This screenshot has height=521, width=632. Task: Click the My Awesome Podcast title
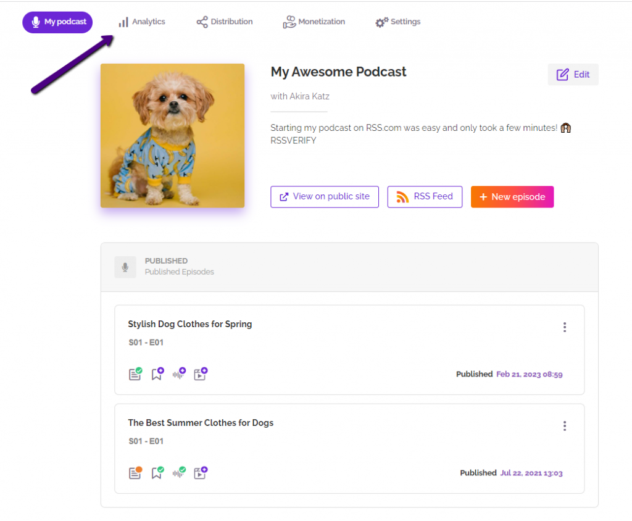[338, 72]
